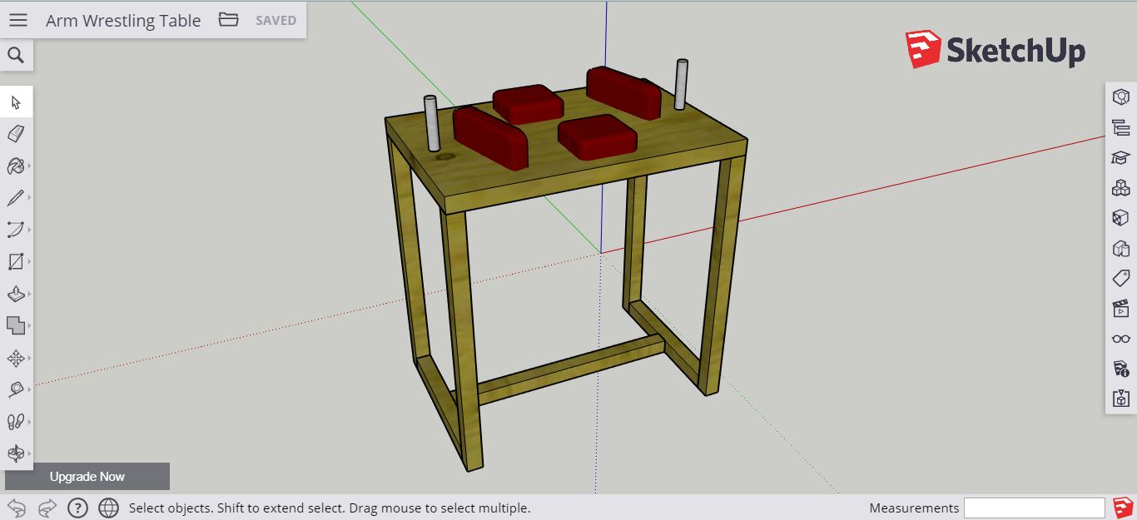Choose the Move tool
The image size is (1137, 520).
pos(17,359)
